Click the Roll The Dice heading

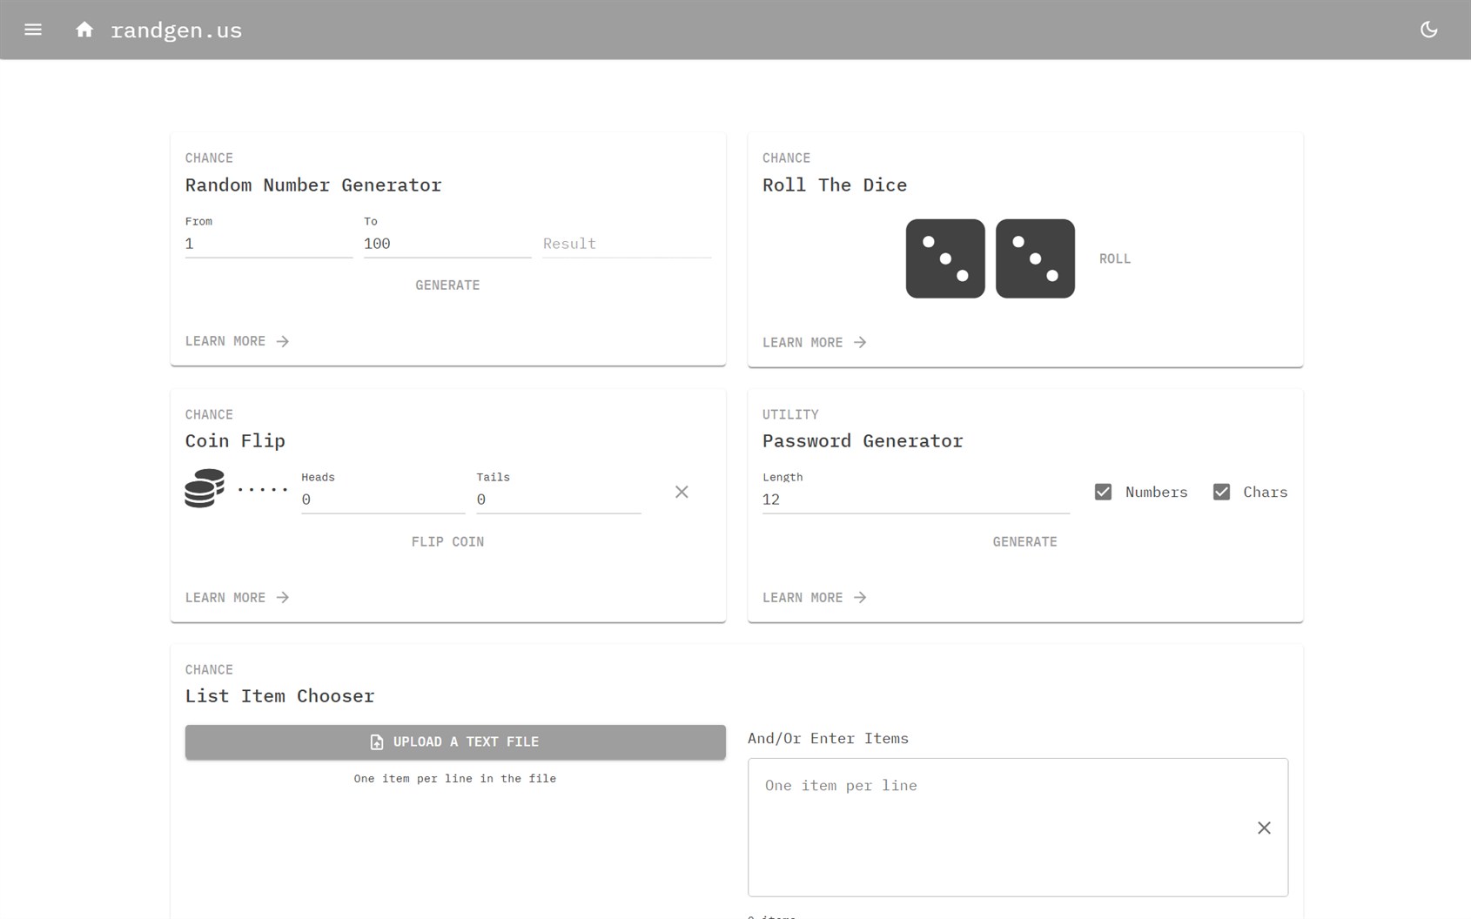coord(835,184)
